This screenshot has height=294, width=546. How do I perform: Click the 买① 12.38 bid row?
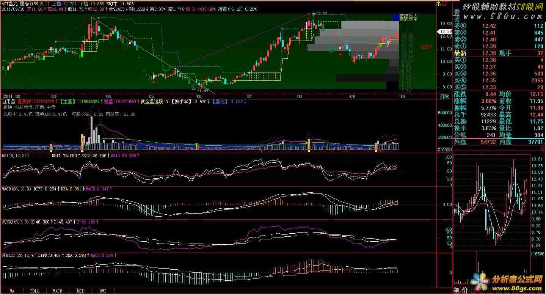coord(499,60)
